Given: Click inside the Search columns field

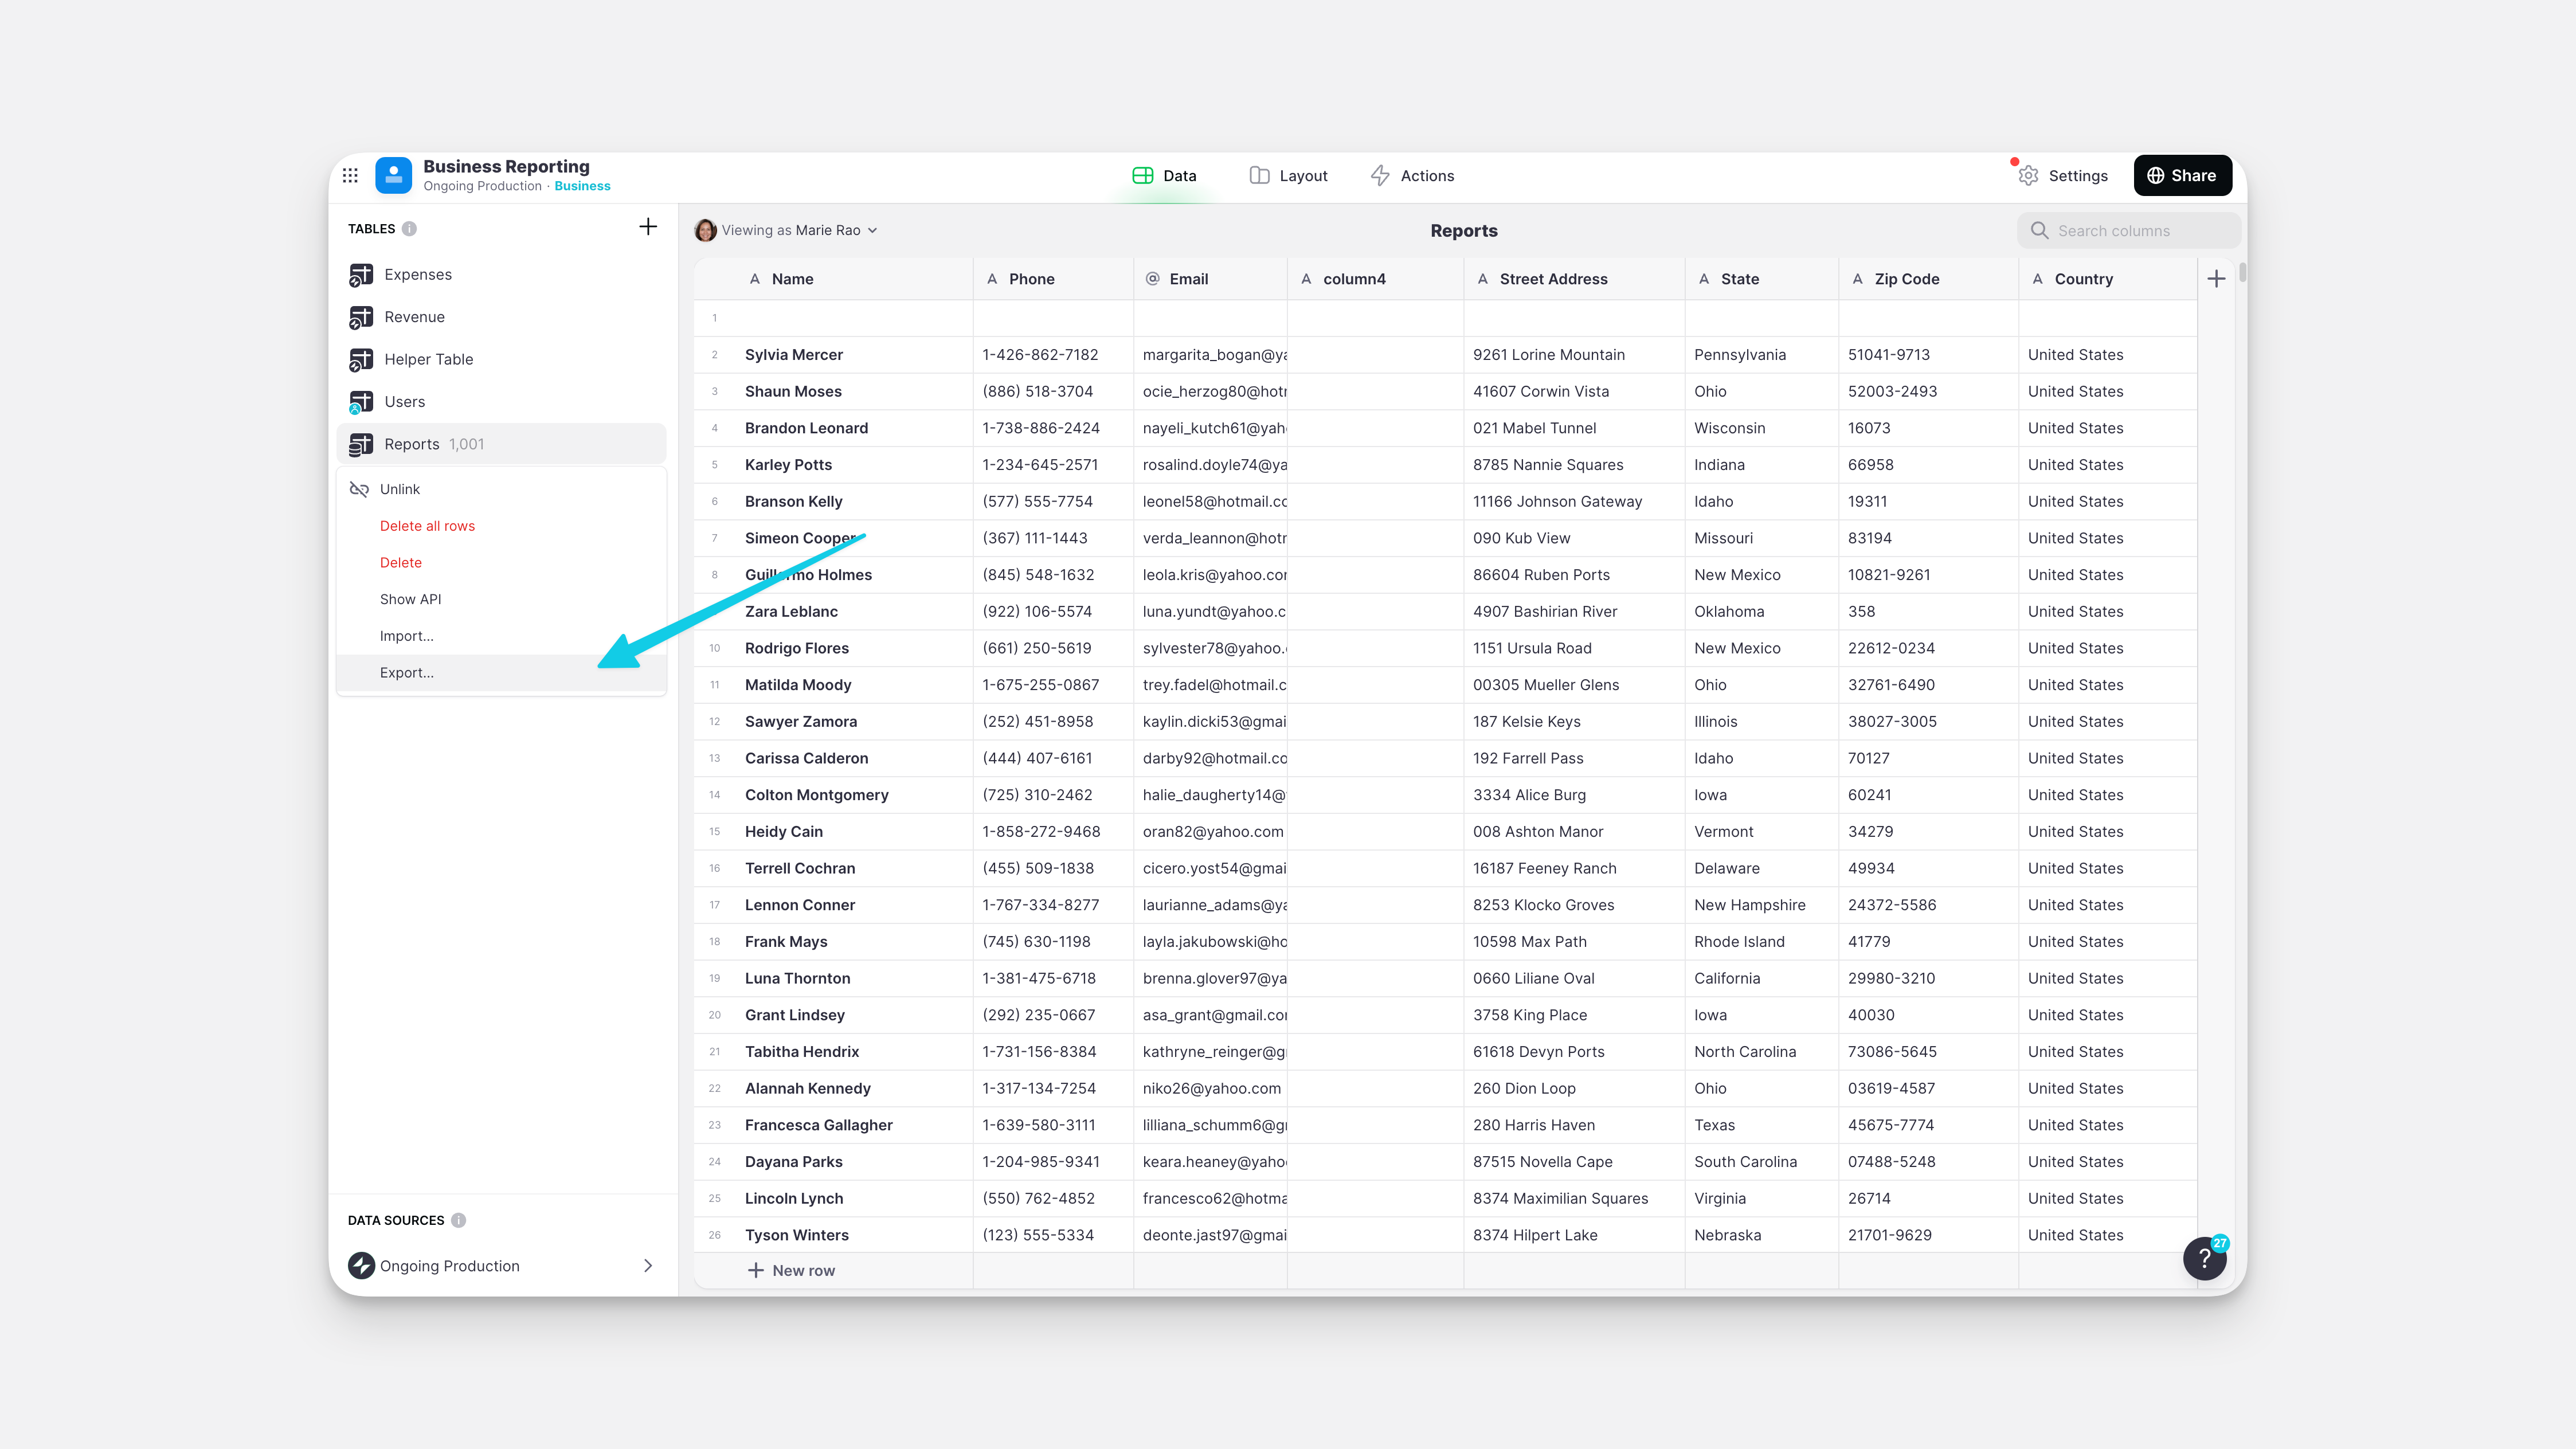Looking at the screenshot, I should [2129, 230].
